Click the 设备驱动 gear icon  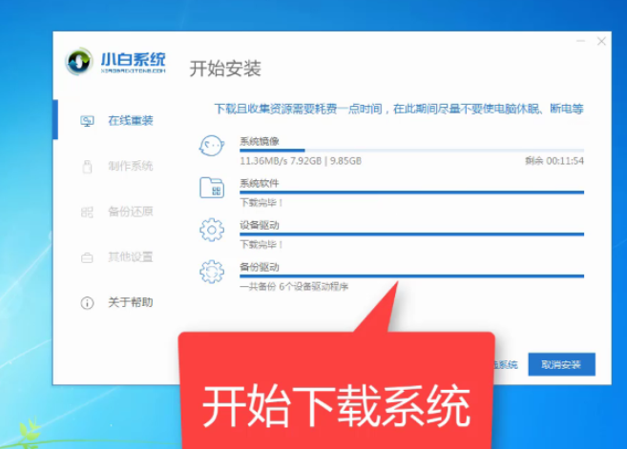pyautogui.click(x=211, y=230)
